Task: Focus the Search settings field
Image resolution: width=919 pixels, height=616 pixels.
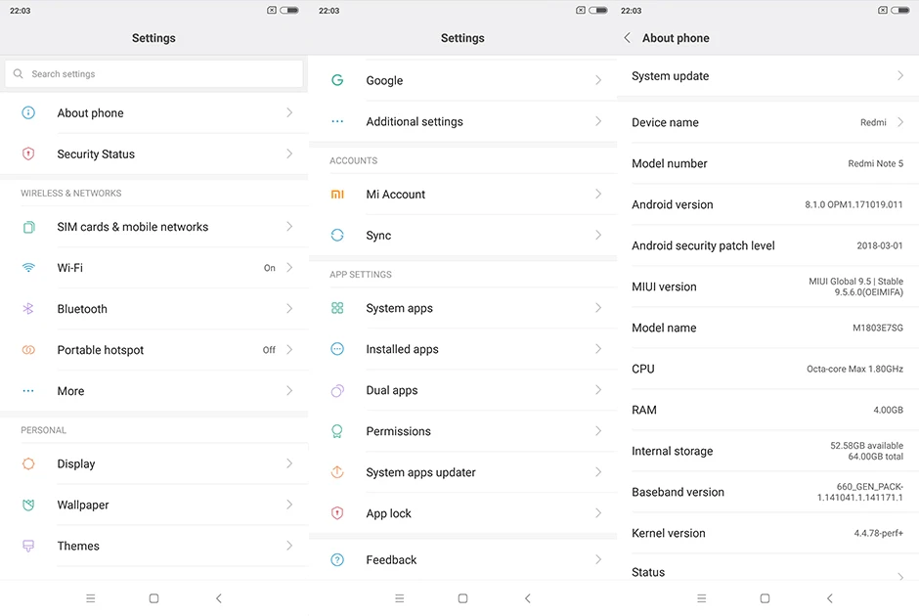Action: (153, 74)
